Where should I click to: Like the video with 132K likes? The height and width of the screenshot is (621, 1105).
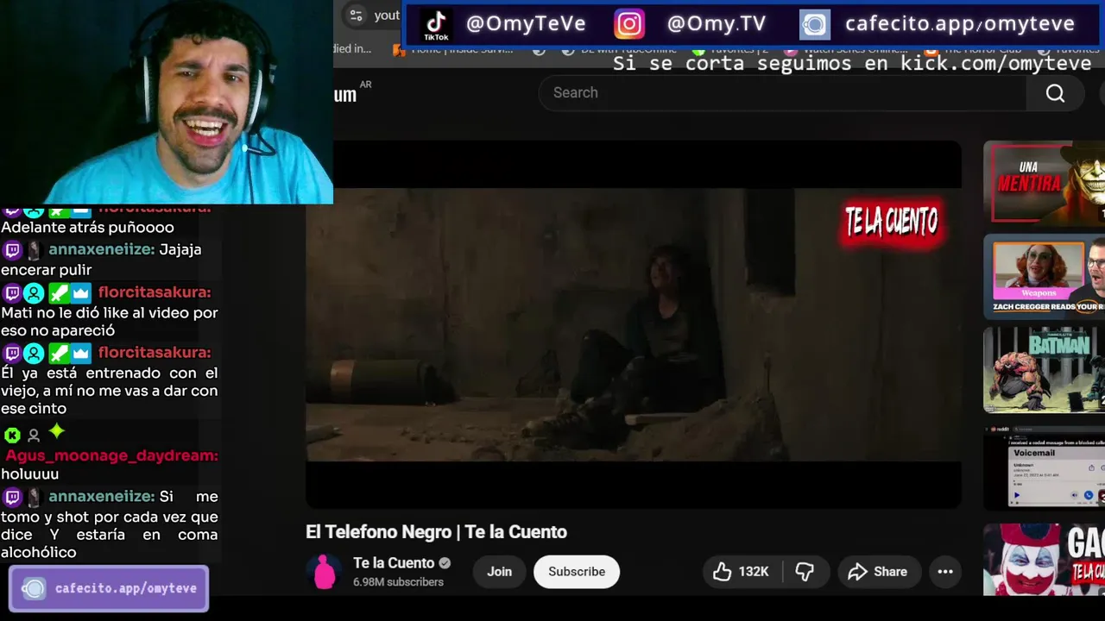741,572
